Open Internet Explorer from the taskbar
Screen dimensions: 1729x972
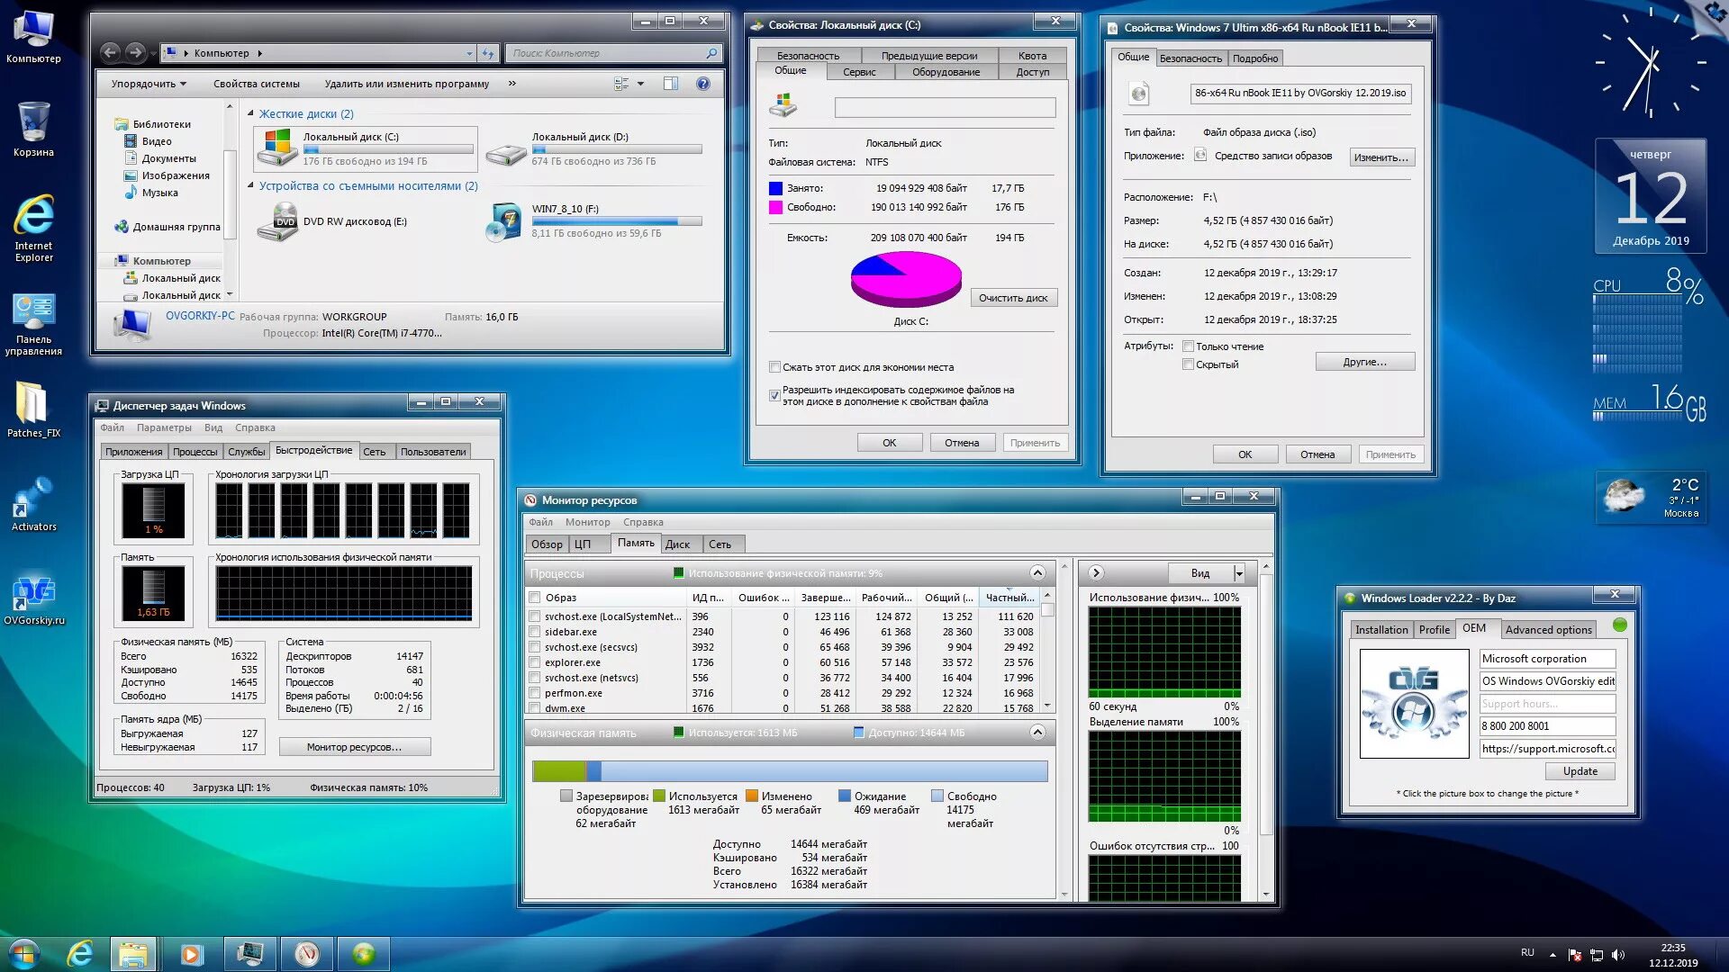point(80,953)
